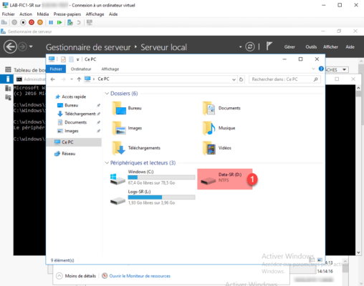Pause the virtual machine from the toolbar
Viewport: 364px width, 286px height.
[x=51, y=22]
